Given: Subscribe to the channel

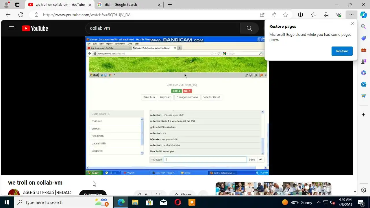Looking at the screenshot, I should pyautogui.click(x=93, y=194).
